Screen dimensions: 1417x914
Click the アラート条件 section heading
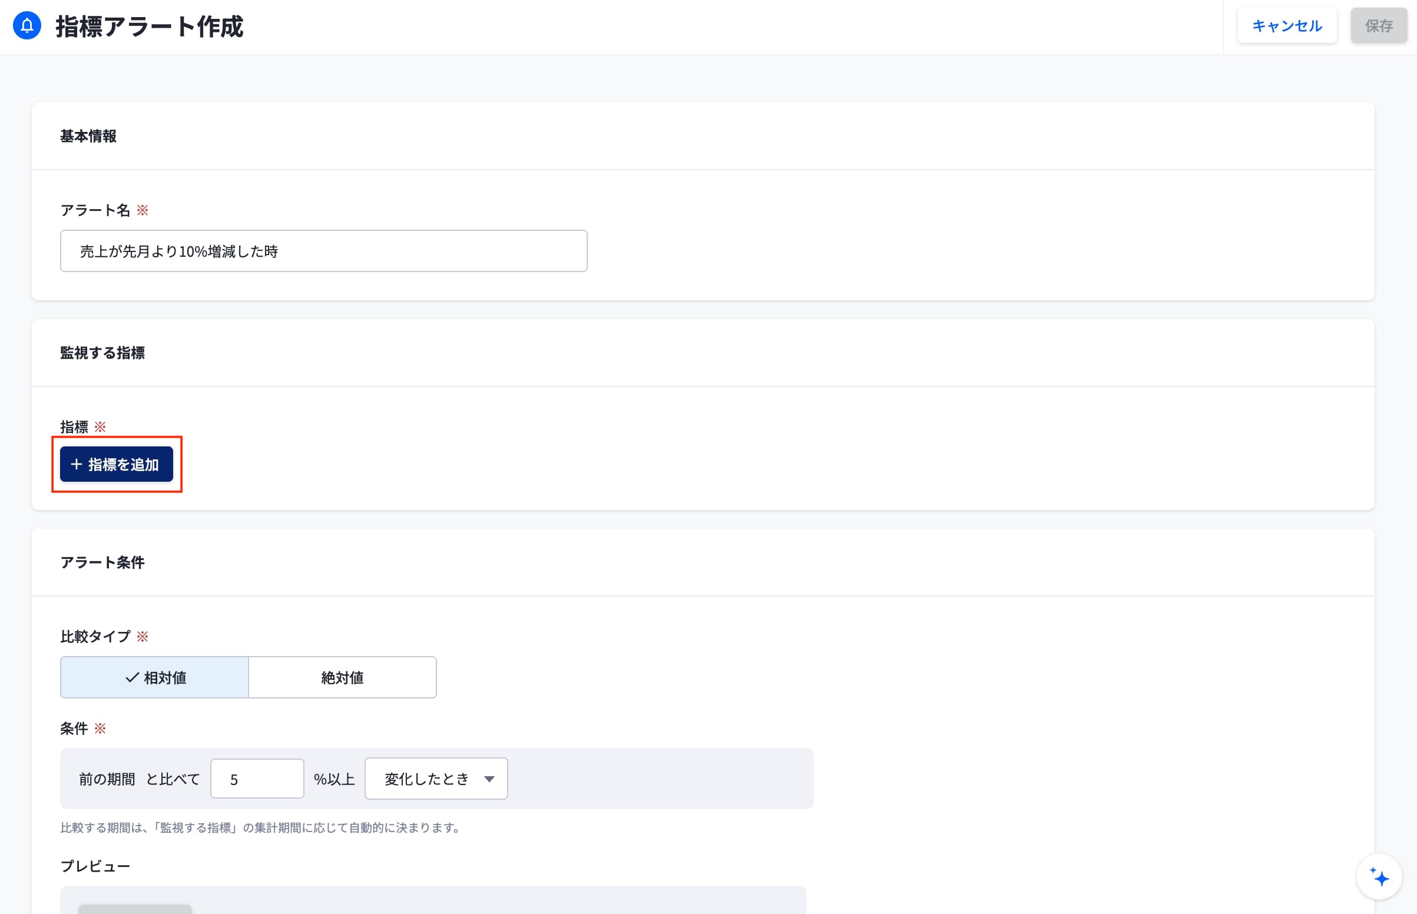point(102,562)
